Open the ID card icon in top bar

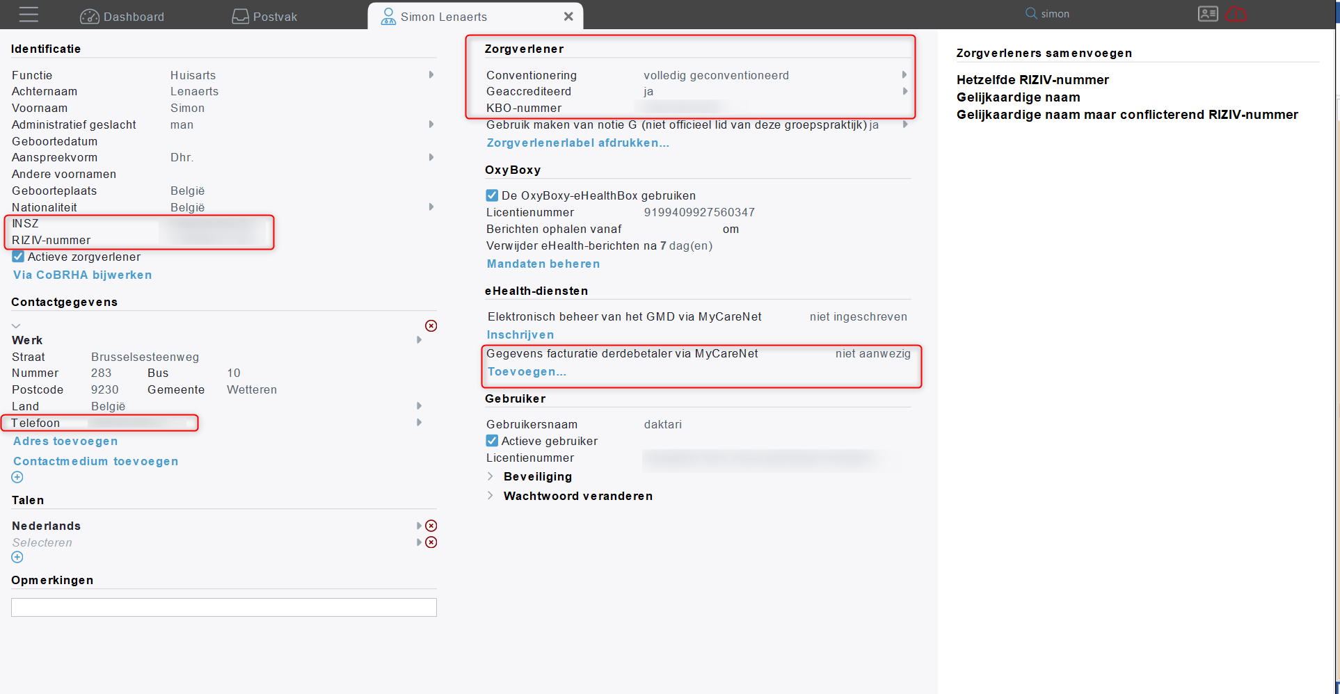(1208, 14)
